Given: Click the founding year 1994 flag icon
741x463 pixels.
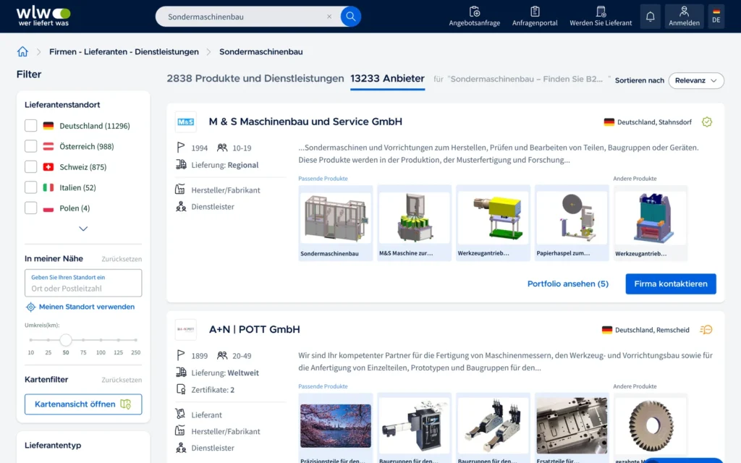Looking at the screenshot, I should (180, 148).
